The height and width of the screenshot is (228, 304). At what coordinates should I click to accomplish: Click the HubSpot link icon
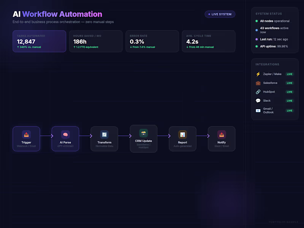point(258,92)
